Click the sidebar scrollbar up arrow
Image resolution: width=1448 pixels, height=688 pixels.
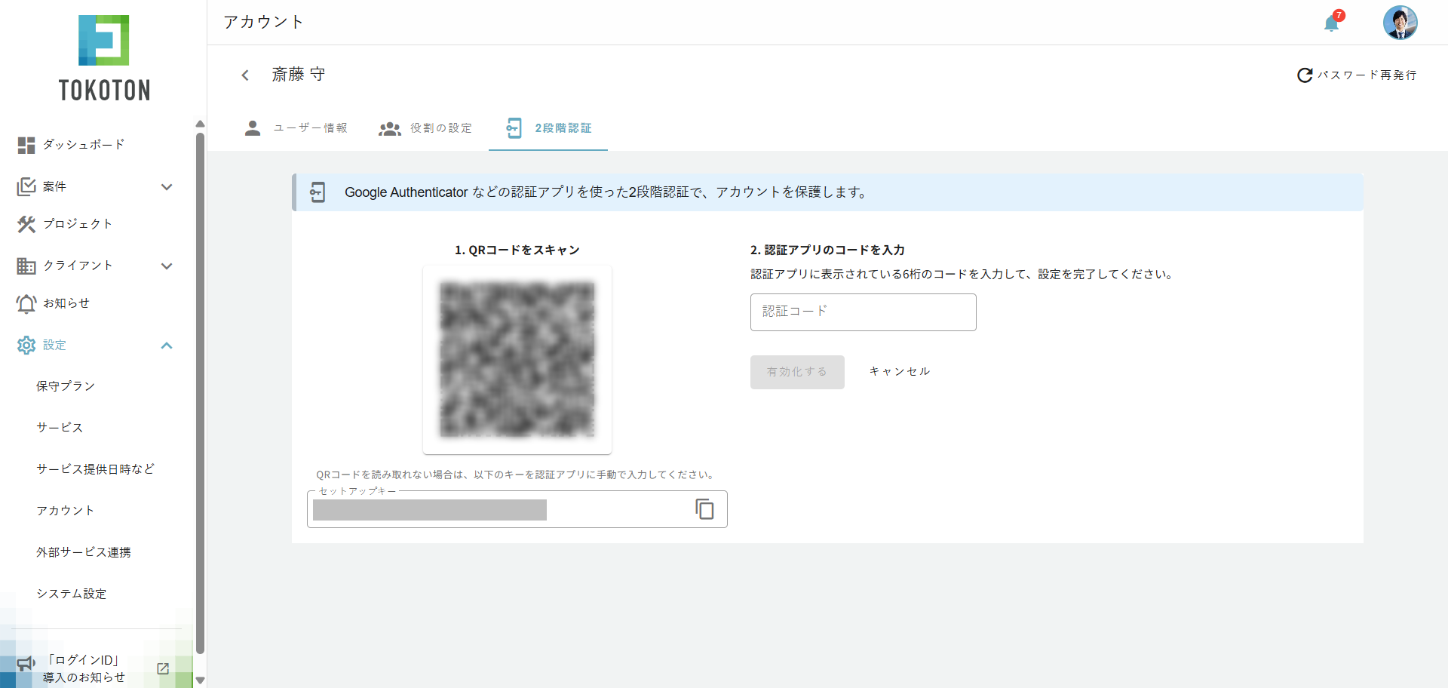[200, 124]
